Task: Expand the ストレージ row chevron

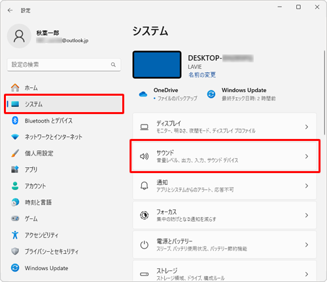Action: coord(307,274)
